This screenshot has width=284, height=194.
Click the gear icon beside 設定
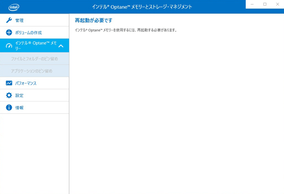9,95
